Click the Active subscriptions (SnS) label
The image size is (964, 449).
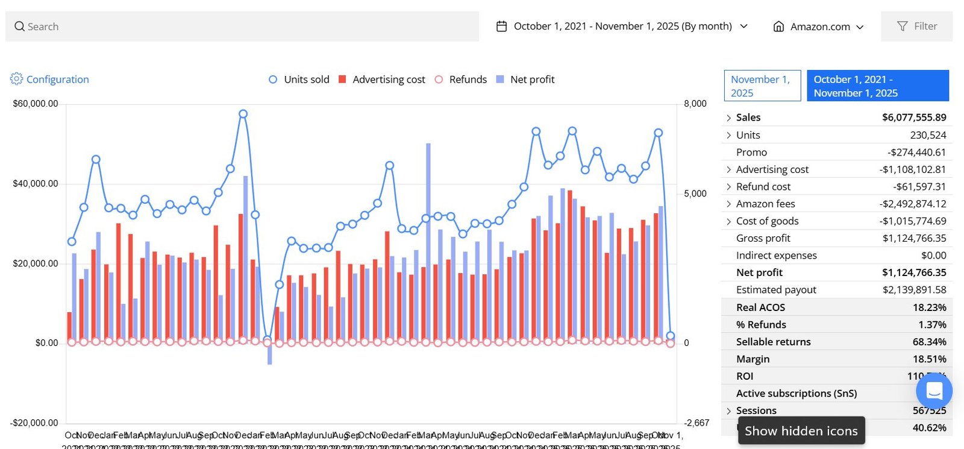coord(796,394)
